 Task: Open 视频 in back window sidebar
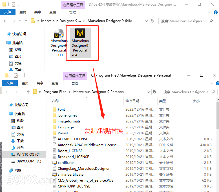(15, 50)
